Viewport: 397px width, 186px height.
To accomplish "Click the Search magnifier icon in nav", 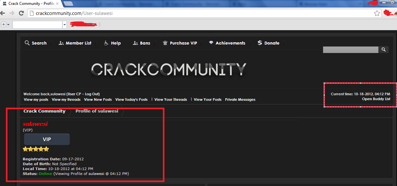I will 27,43.
